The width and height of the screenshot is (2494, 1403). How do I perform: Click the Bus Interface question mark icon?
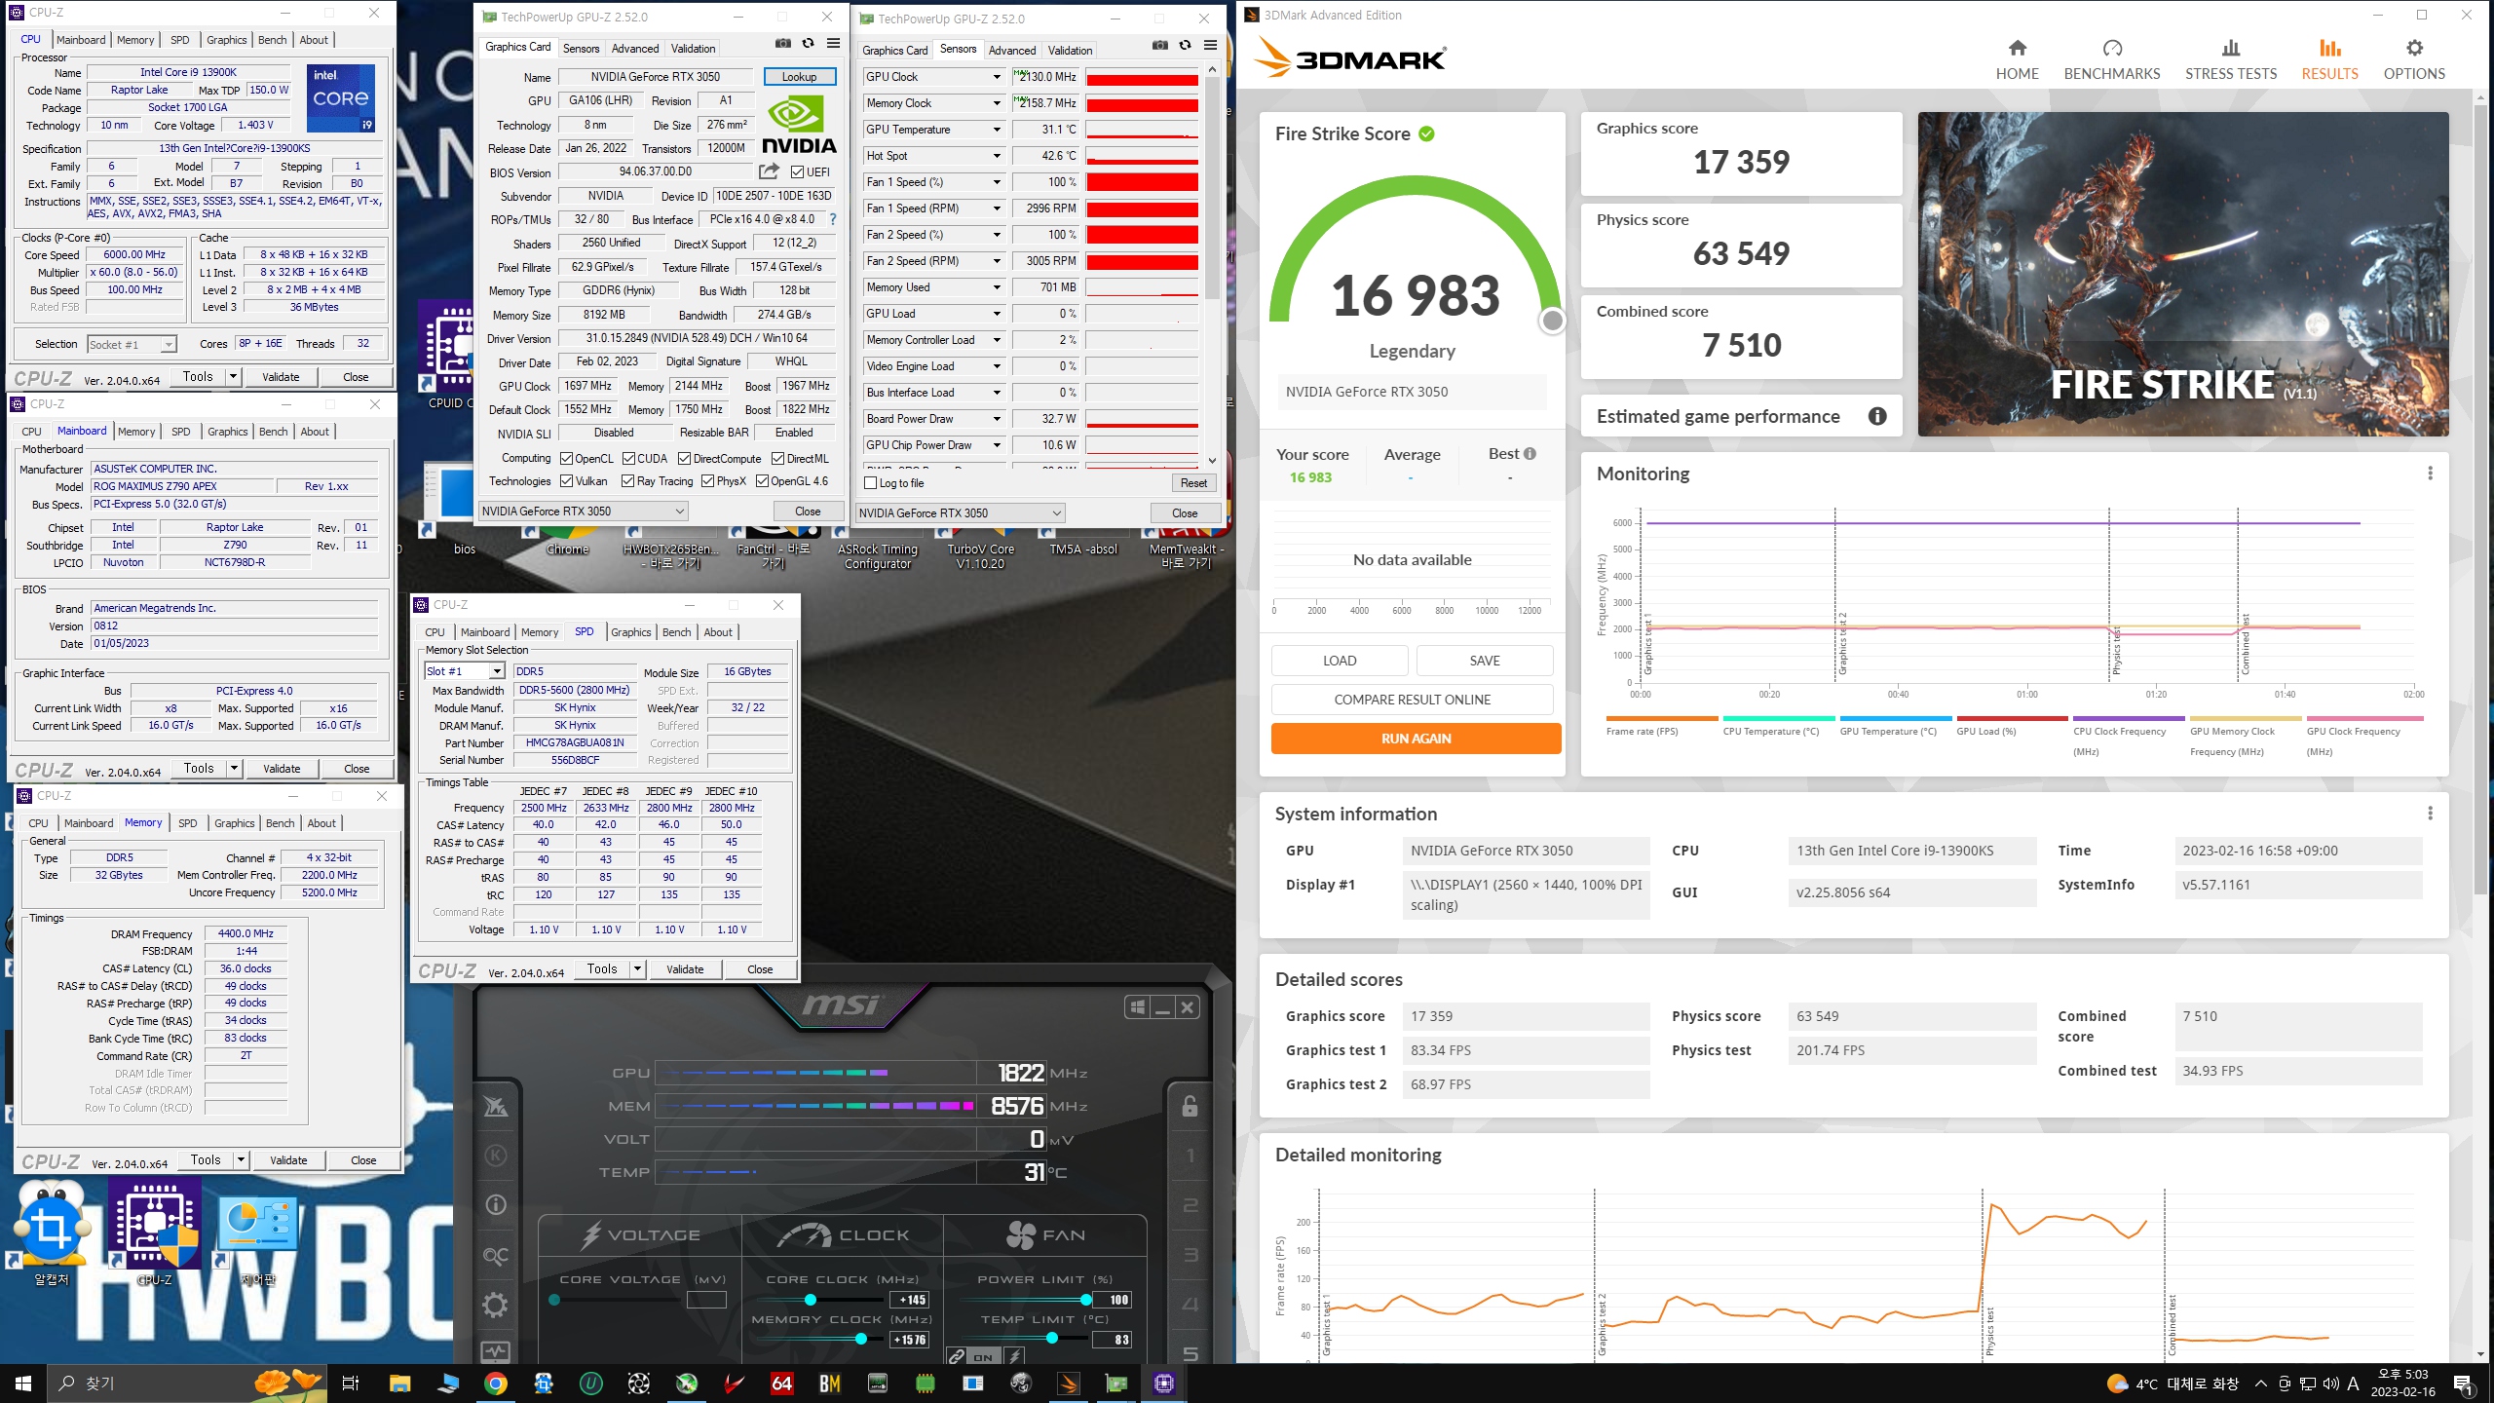[833, 220]
